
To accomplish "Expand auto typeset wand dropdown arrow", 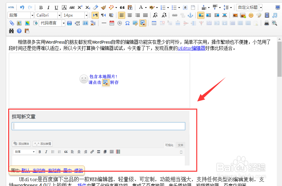I will [116, 7].
